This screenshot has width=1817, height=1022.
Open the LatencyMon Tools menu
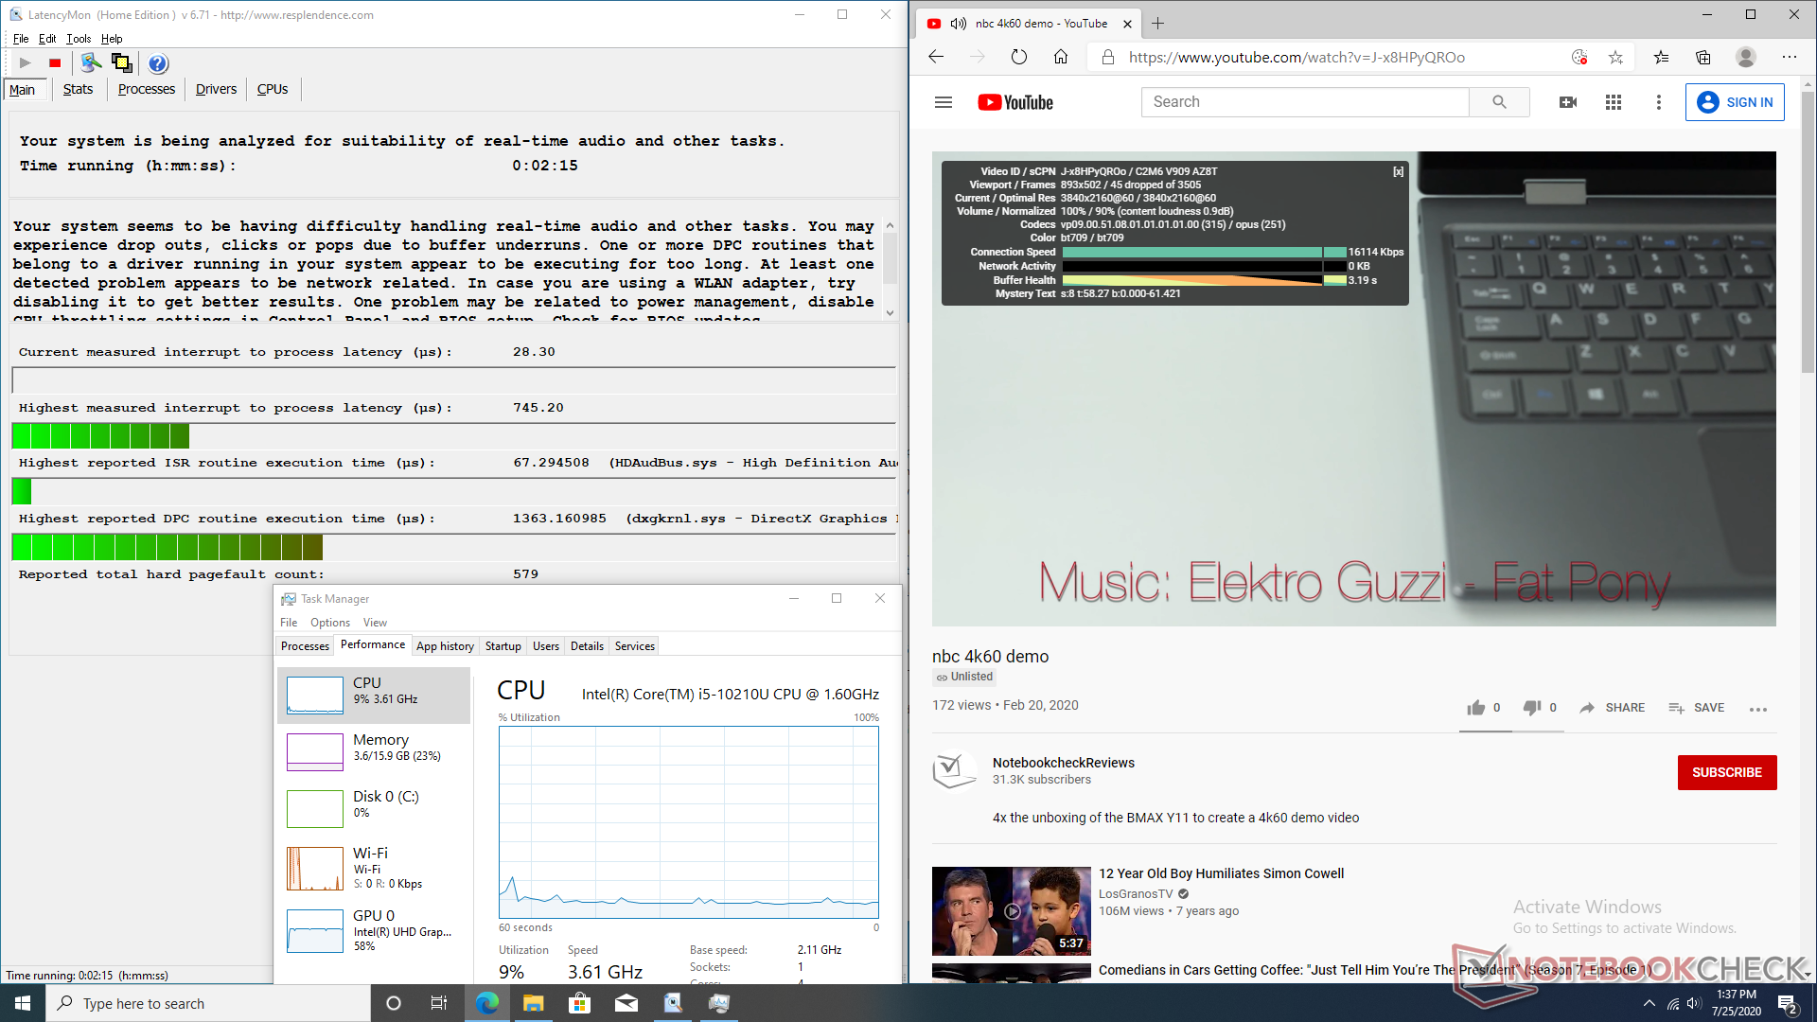coord(79,39)
